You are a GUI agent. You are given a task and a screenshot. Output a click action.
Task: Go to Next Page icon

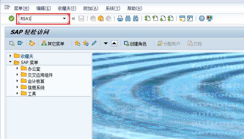point(163,19)
